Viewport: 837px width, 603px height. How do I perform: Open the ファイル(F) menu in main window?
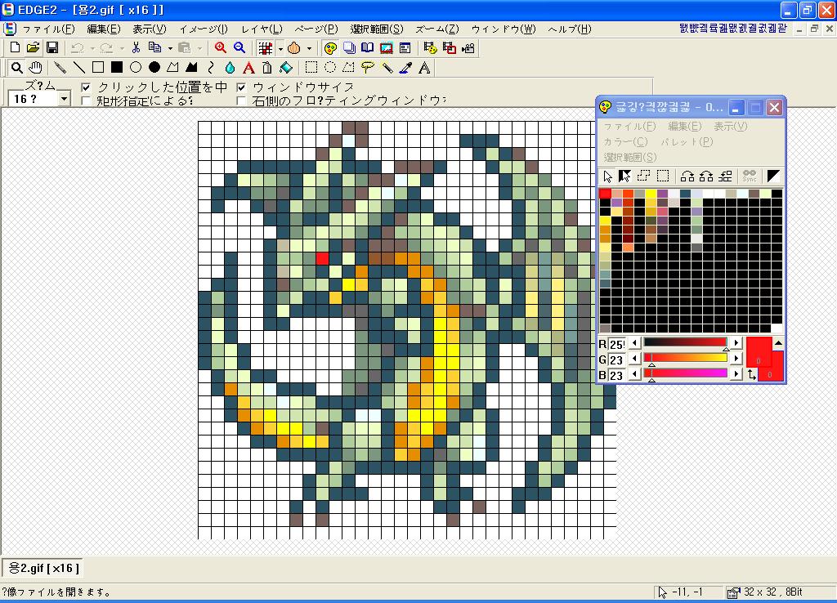48,29
